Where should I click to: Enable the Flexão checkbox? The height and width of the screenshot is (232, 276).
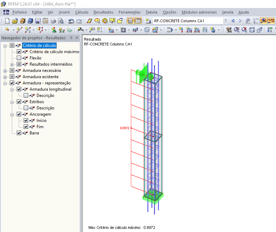click(19, 58)
